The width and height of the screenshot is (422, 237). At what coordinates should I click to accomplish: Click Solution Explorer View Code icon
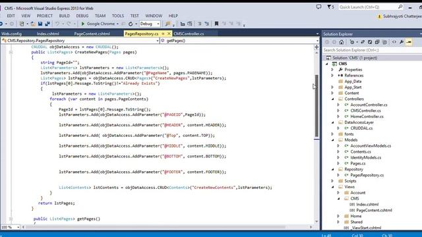(x=394, y=42)
